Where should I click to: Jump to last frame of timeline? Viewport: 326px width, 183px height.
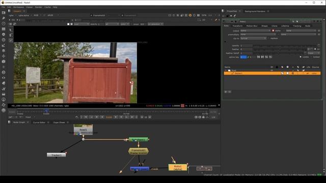click(132, 117)
